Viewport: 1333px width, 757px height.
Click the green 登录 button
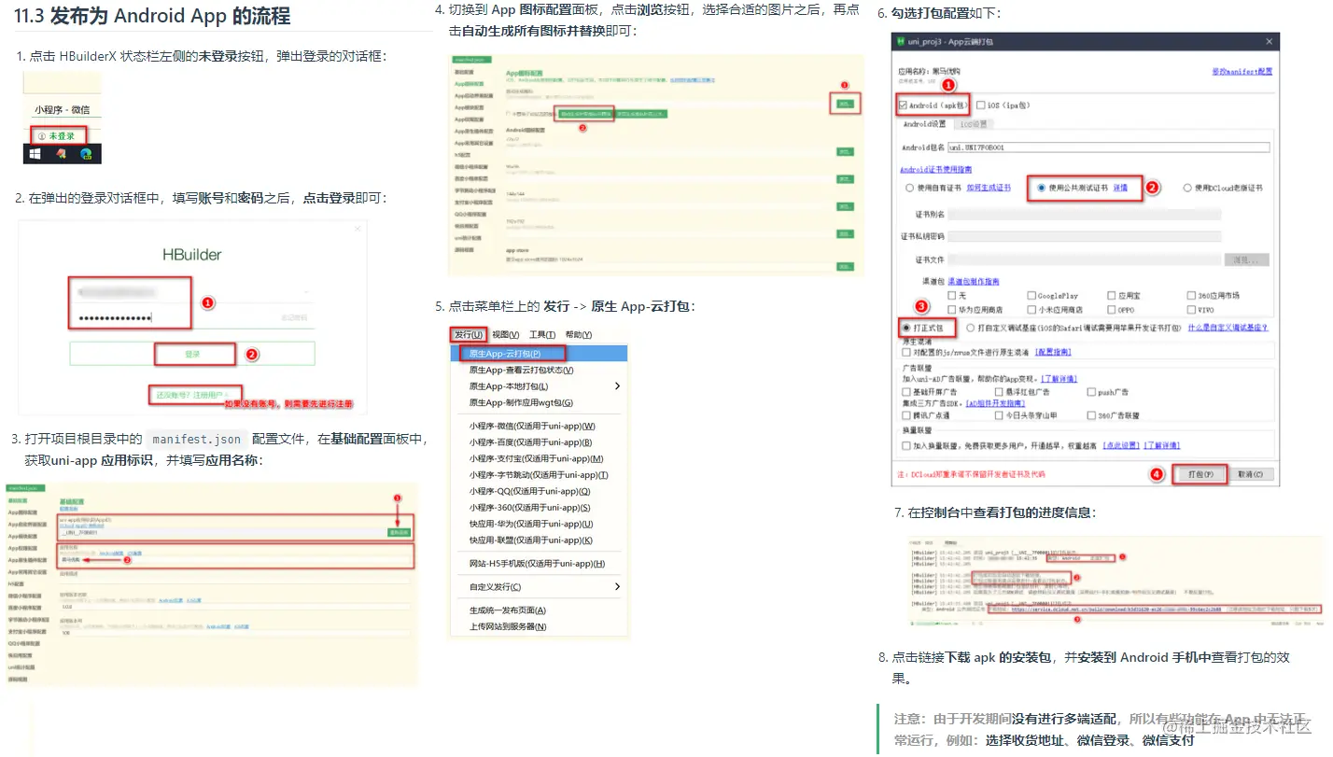pos(191,354)
